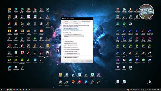Toggle 'Run this program in compatibility mode for'

[64, 34]
